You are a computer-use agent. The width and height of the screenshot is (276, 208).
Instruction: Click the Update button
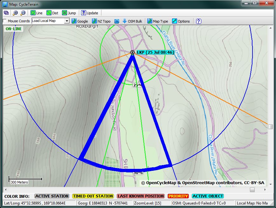[x=90, y=13]
